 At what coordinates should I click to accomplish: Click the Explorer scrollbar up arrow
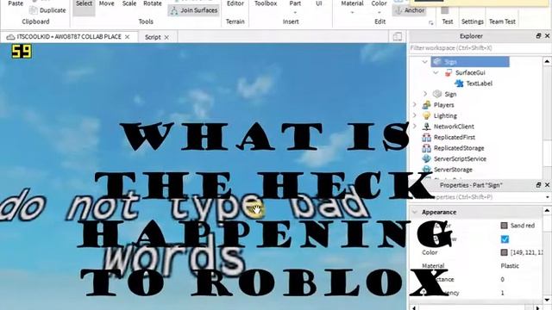(547, 61)
